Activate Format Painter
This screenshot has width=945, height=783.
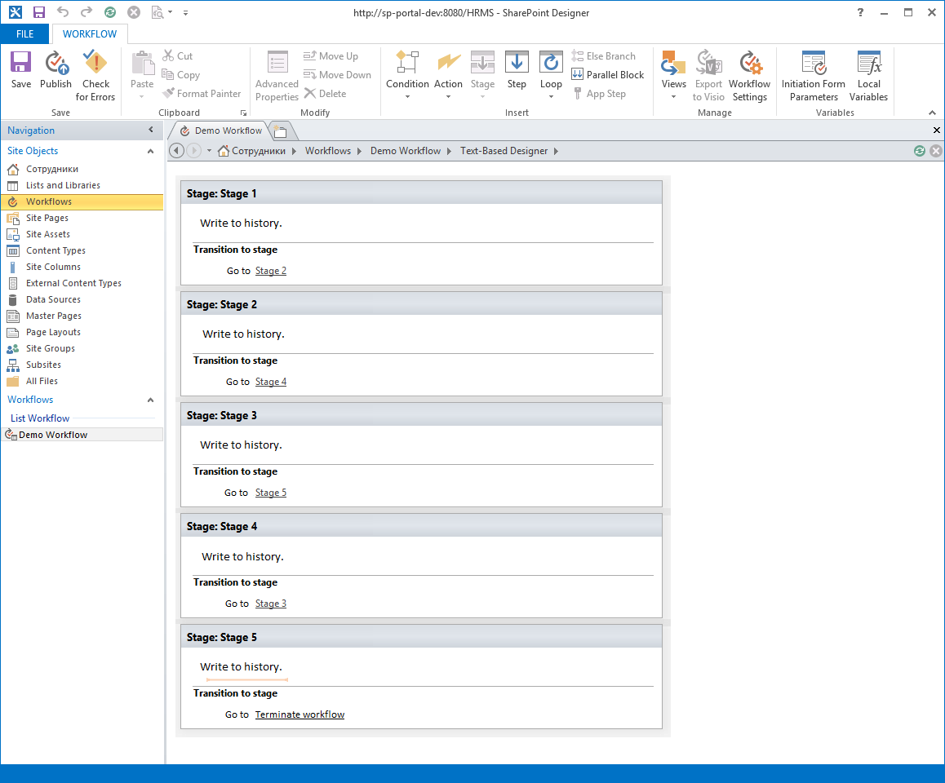tap(202, 93)
